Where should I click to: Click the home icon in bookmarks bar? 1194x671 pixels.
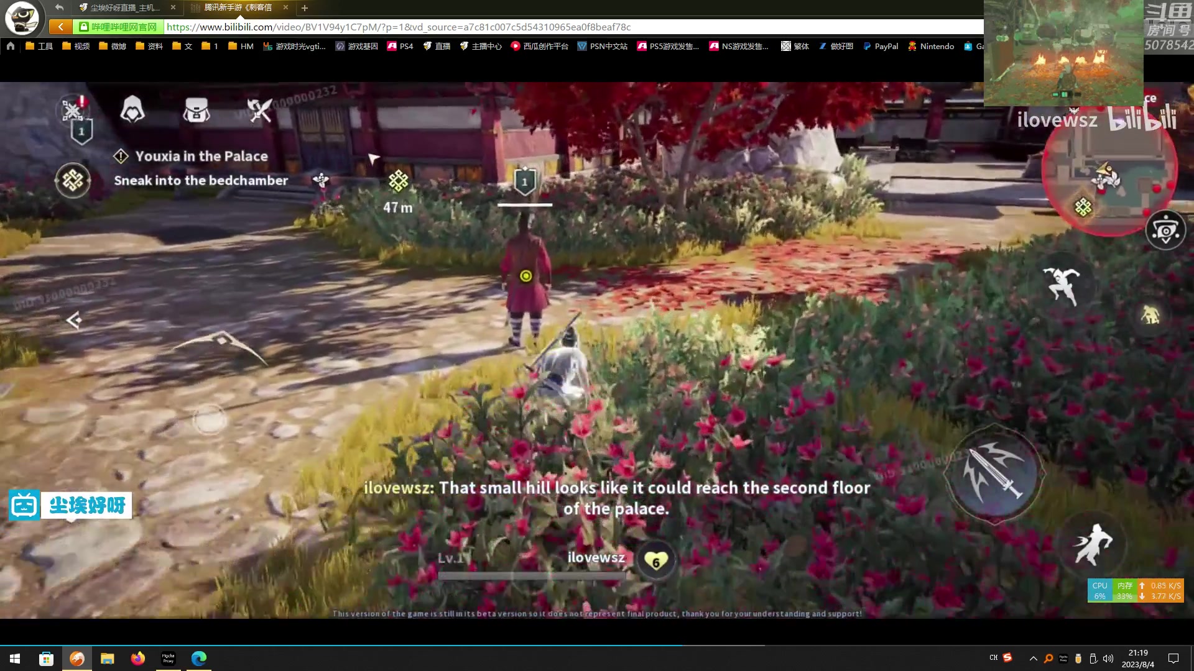tap(11, 46)
